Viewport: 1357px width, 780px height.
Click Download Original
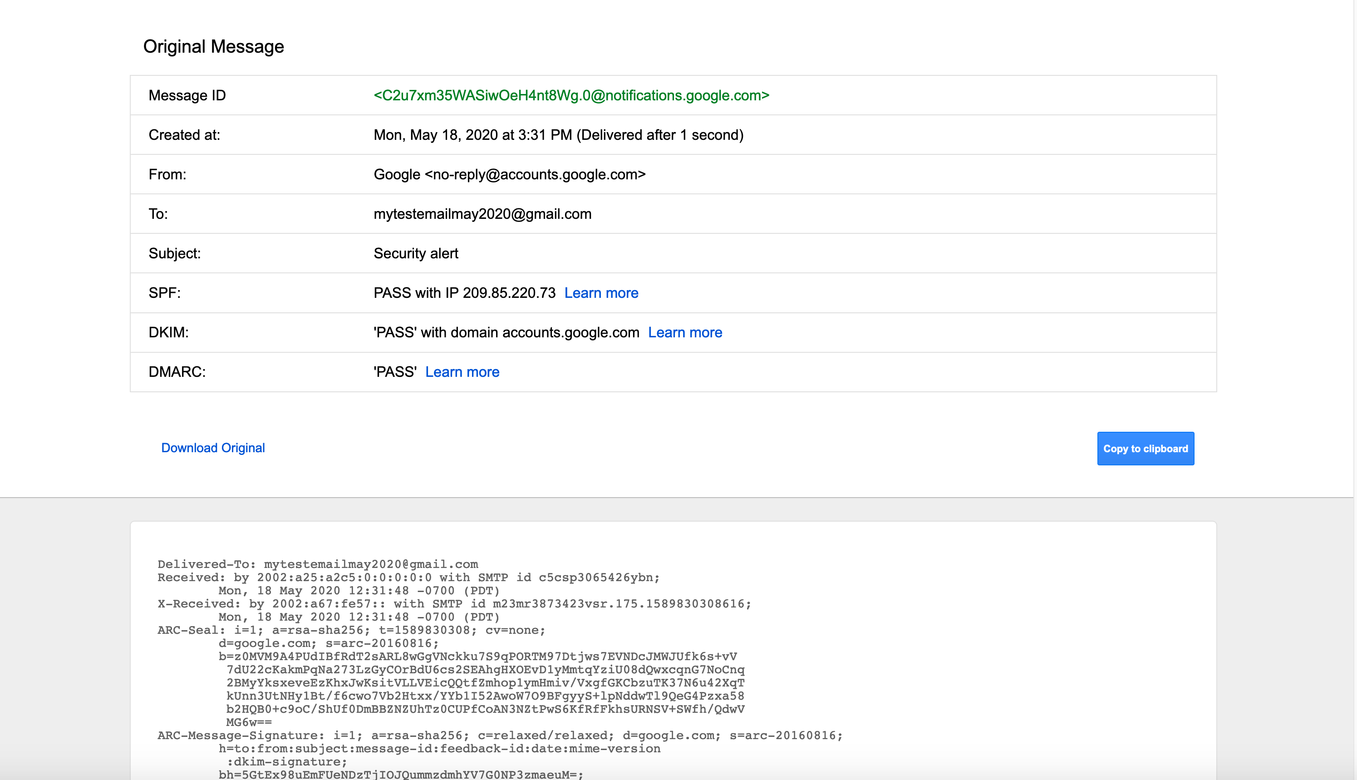click(212, 448)
